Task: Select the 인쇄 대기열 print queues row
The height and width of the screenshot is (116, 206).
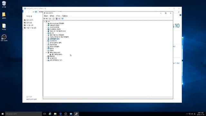Action: 53,45
